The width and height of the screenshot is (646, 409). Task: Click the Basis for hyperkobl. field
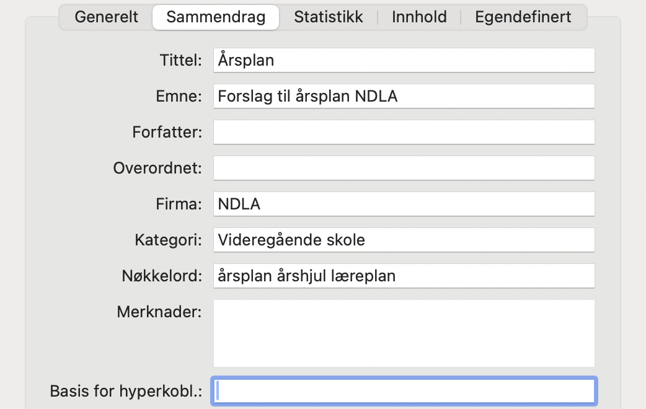(403, 391)
